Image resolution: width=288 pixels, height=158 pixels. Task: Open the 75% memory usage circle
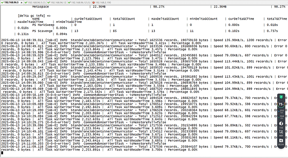281,104
